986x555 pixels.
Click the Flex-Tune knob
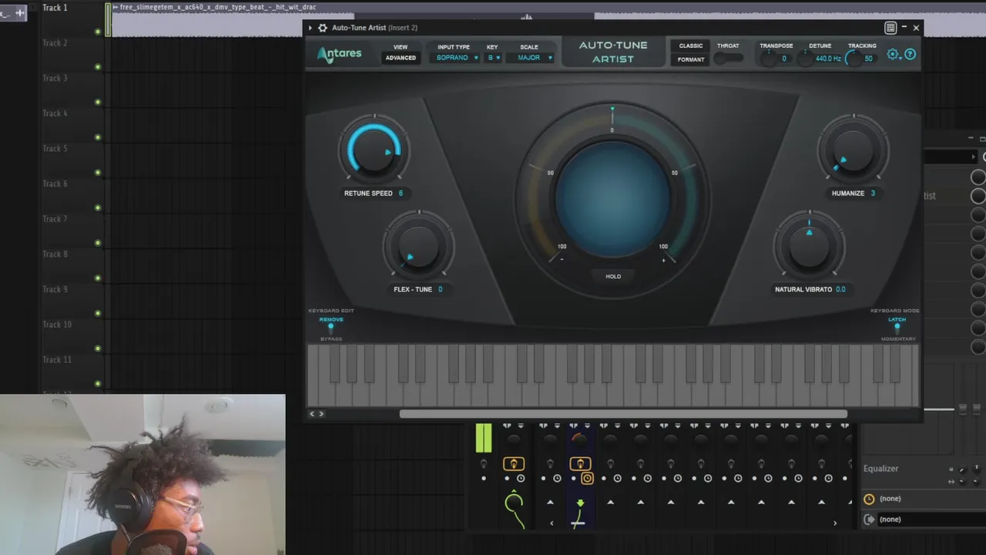[418, 247]
